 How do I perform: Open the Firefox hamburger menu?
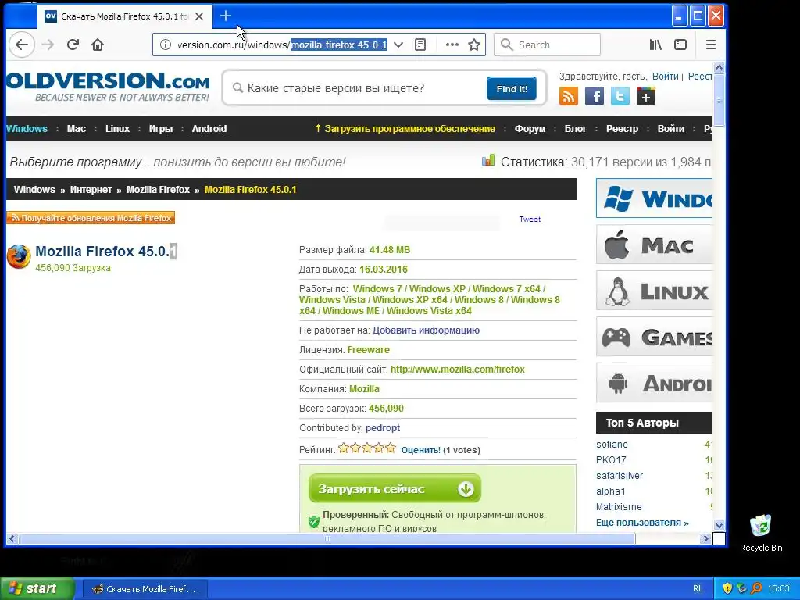click(711, 45)
